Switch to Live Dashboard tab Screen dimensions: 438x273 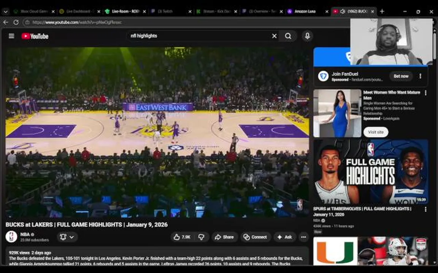79,11
